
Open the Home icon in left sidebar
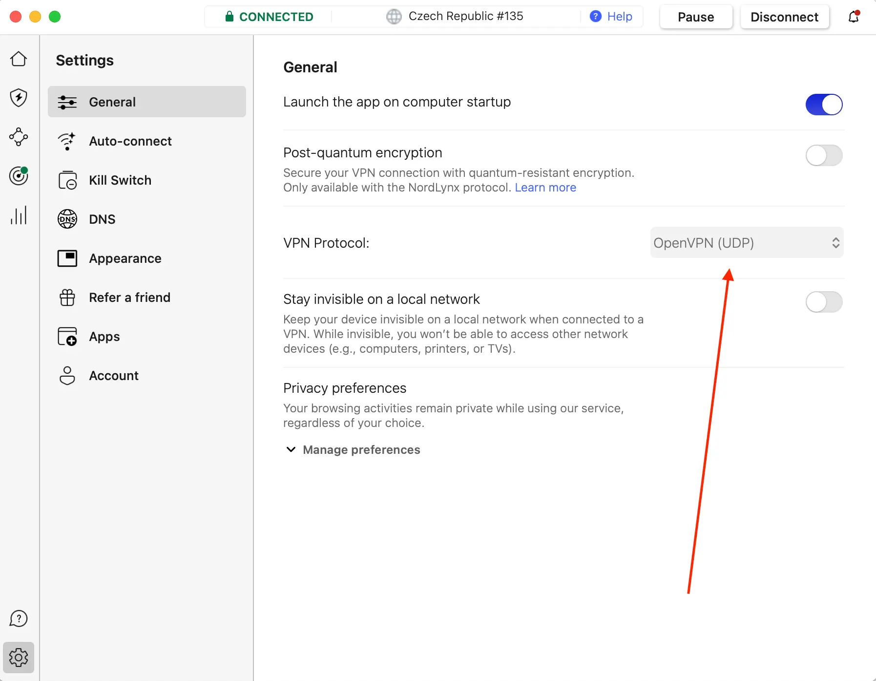click(x=19, y=59)
